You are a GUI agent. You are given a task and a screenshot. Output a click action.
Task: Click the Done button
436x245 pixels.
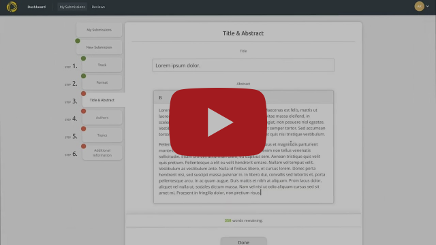coord(244,242)
